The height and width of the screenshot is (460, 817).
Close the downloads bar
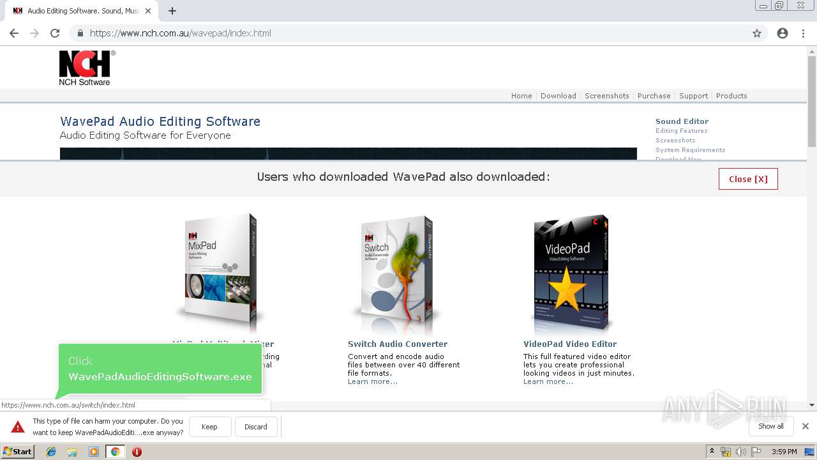pyautogui.click(x=806, y=426)
